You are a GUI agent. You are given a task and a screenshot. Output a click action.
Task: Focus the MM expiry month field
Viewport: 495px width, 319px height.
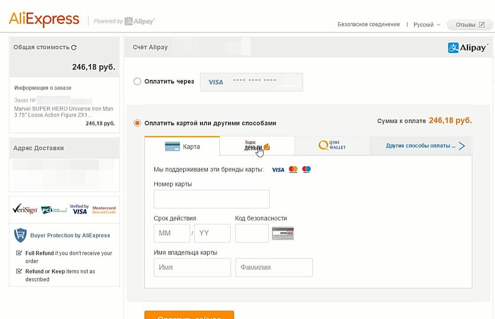click(x=172, y=233)
